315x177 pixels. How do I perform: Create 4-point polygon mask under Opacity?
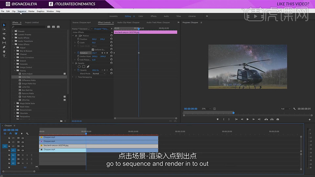(84, 67)
